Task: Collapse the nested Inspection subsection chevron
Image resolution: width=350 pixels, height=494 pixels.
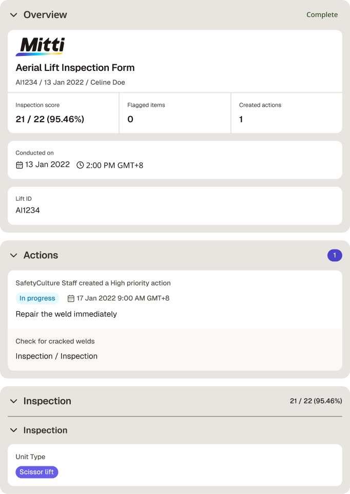Action: tap(13, 430)
